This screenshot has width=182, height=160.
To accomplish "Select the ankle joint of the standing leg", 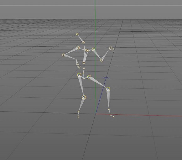I will tap(79, 111).
